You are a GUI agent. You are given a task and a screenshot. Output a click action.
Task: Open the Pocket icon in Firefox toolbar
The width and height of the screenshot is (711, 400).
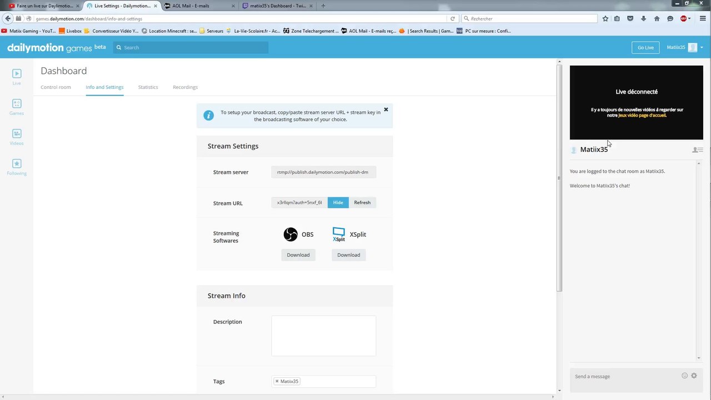pos(630,18)
